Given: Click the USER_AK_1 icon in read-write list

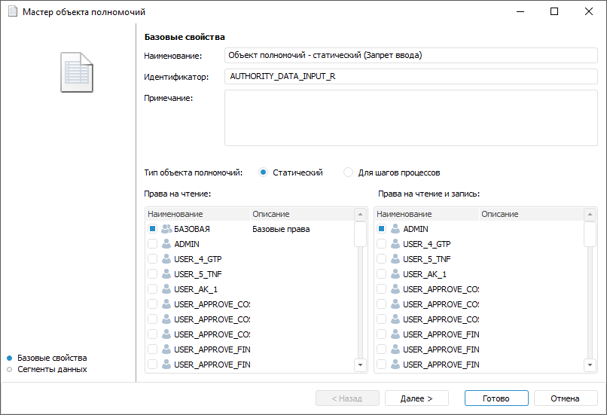Looking at the screenshot, I should click(395, 274).
